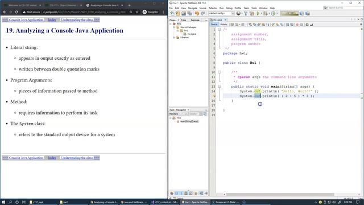364x205 pixels.
Task: Click the Clean and Build Project icon
Action: click(x=251, y=14)
